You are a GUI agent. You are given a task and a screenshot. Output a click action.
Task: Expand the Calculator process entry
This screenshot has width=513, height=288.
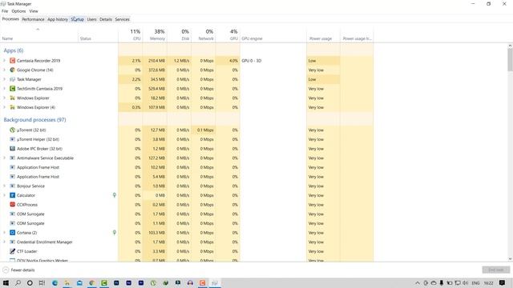(4, 195)
